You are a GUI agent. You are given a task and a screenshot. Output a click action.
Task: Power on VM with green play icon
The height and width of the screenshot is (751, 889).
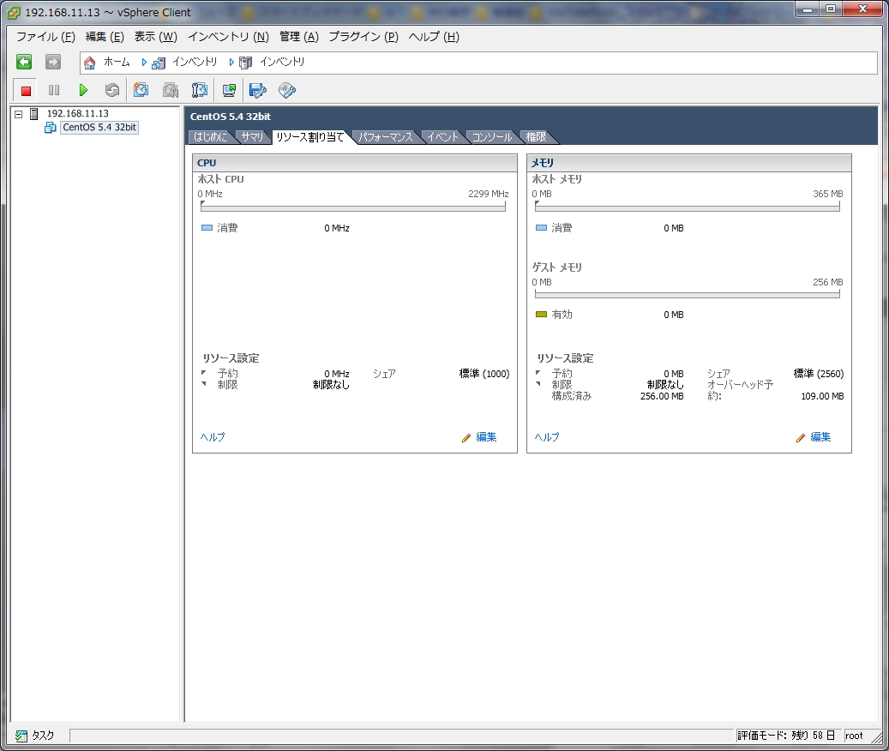click(x=83, y=90)
